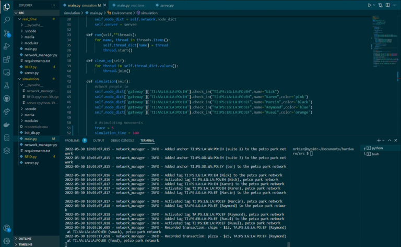Expand the TIMELINE section

[26, 244]
